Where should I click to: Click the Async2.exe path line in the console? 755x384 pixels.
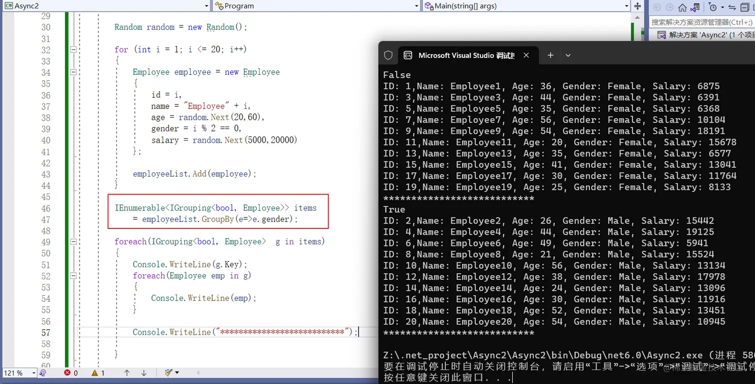point(569,356)
